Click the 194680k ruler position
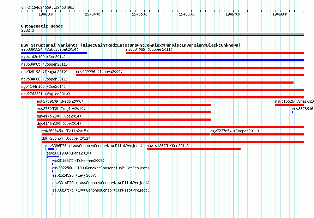 click(280, 14)
